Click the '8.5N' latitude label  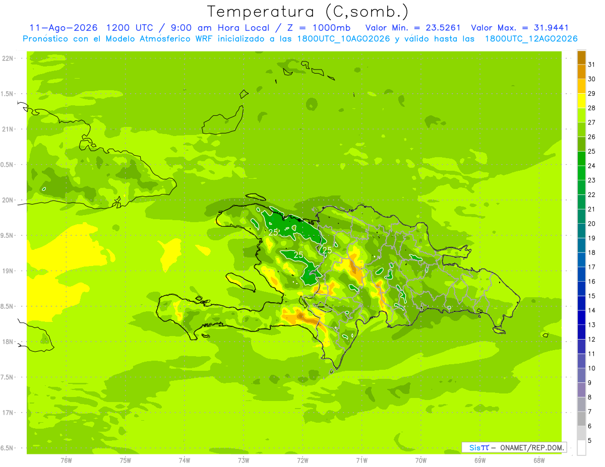click(8, 306)
